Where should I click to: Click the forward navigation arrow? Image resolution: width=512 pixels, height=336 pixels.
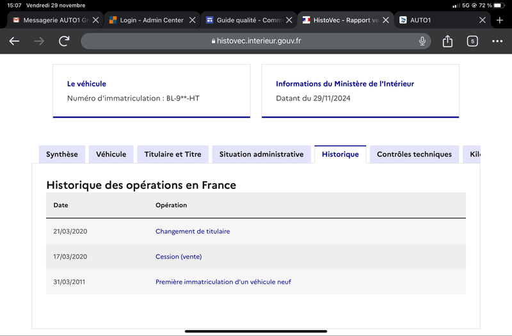coord(39,41)
